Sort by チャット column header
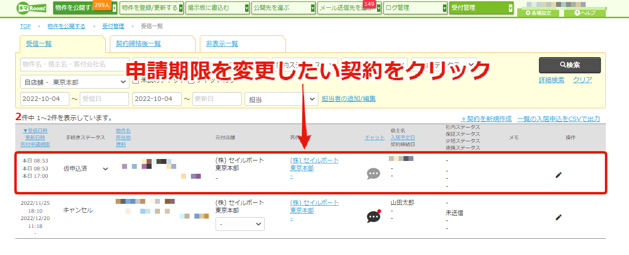The height and width of the screenshot is (255, 629). (375, 137)
